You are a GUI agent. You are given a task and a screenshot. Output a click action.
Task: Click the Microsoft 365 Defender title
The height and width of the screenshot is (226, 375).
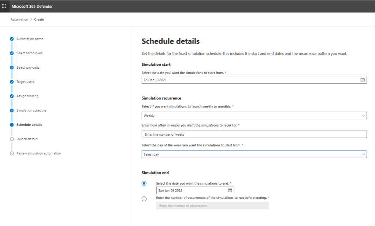tap(32, 6)
